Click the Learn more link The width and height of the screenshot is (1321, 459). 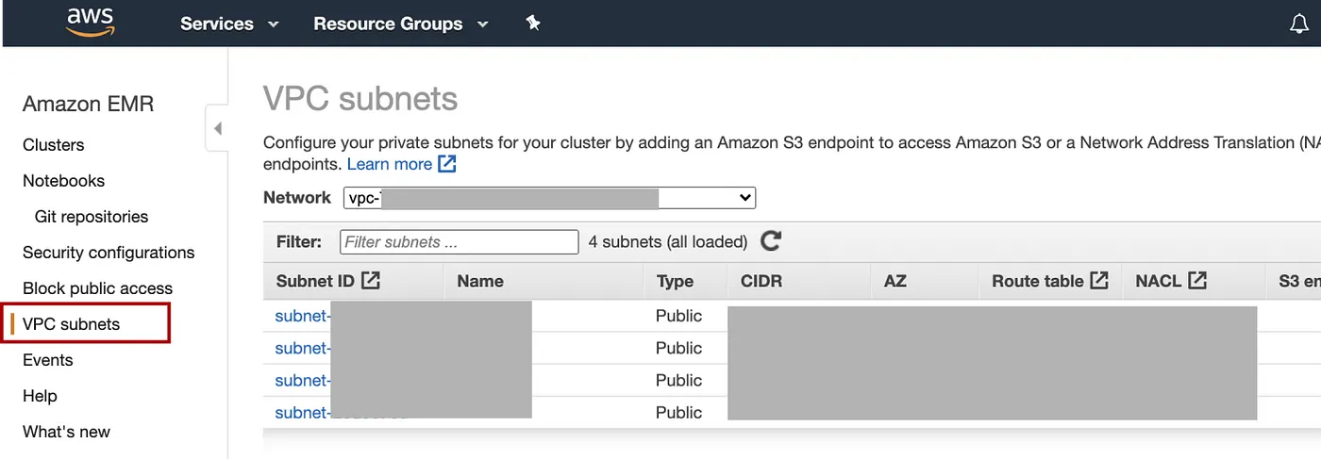(x=390, y=164)
